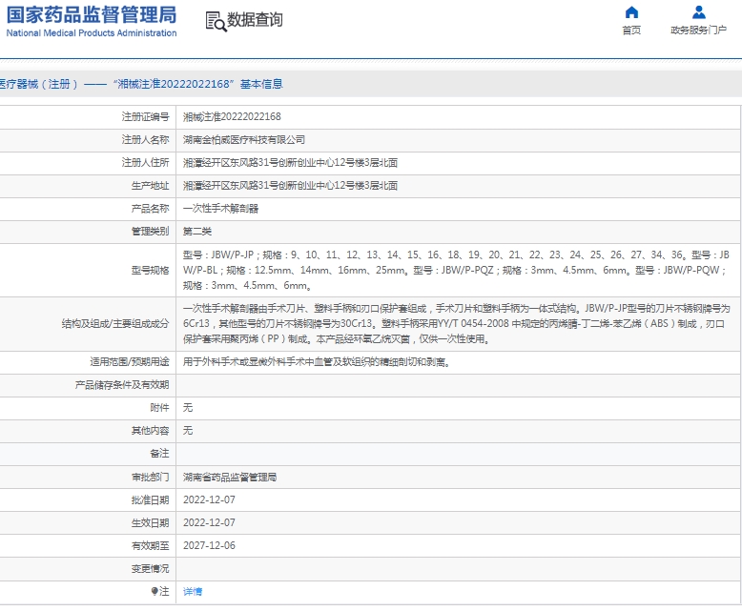
Task: Click the 湖南金柏威医疗科技有限公司 value
Action: [244, 140]
